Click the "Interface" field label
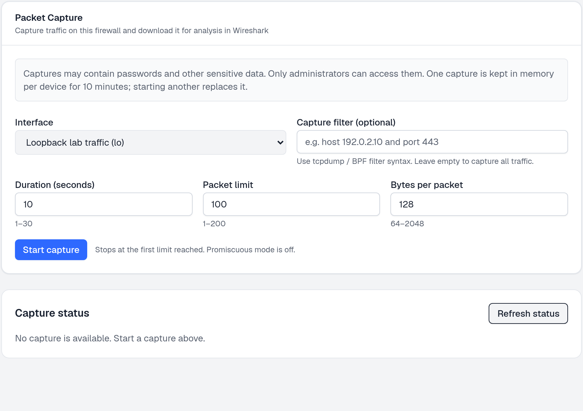The width and height of the screenshot is (583, 411). (x=34, y=123)
